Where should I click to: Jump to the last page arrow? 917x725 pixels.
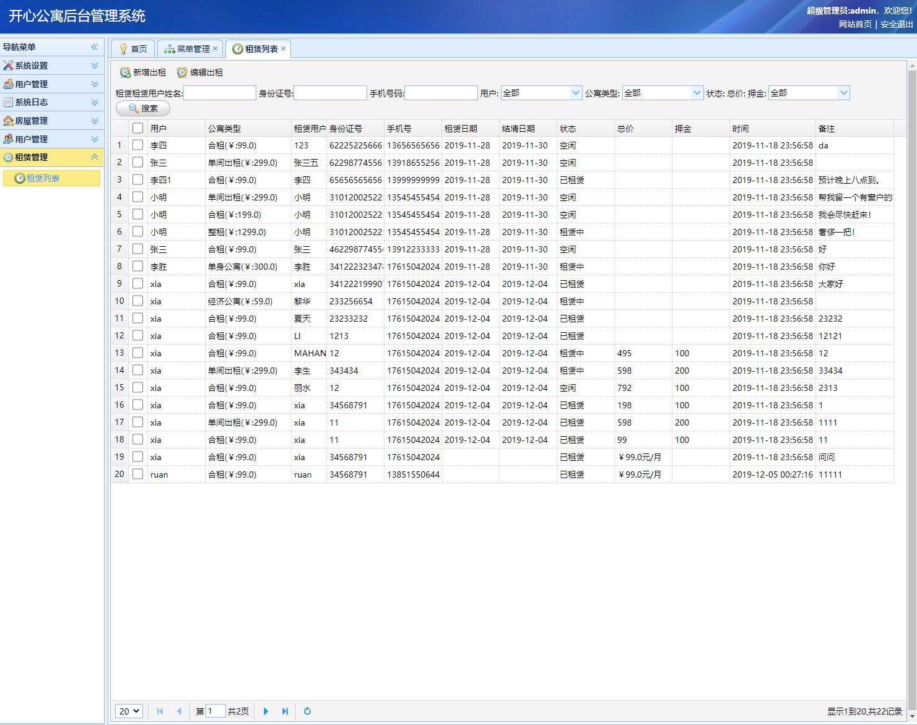pos(285,711)
